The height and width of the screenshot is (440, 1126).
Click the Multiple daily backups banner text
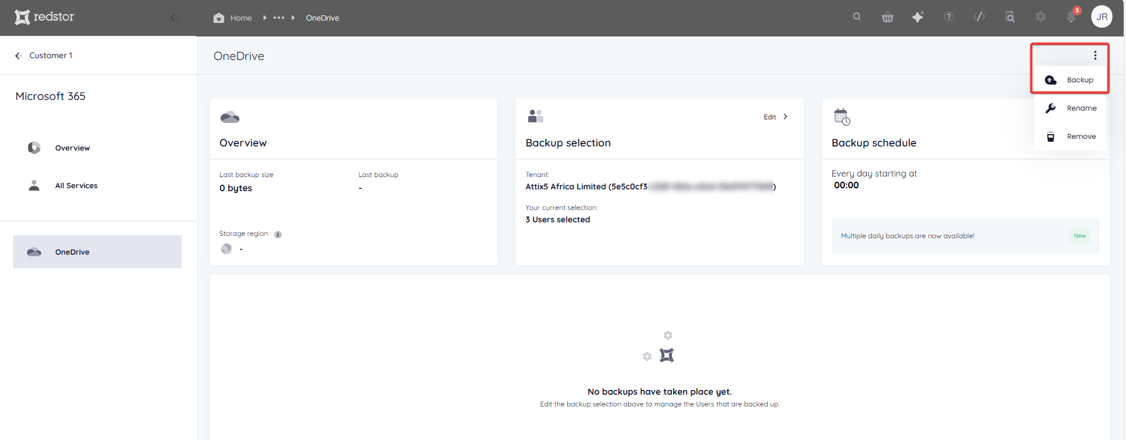[907, 236]
